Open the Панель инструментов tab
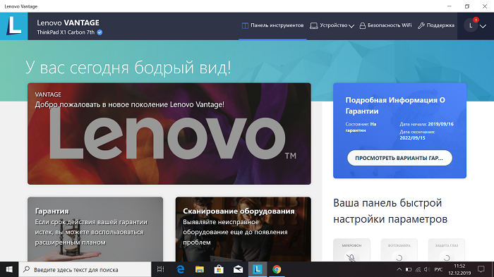The image size is (494, 277). click(272, 25)
